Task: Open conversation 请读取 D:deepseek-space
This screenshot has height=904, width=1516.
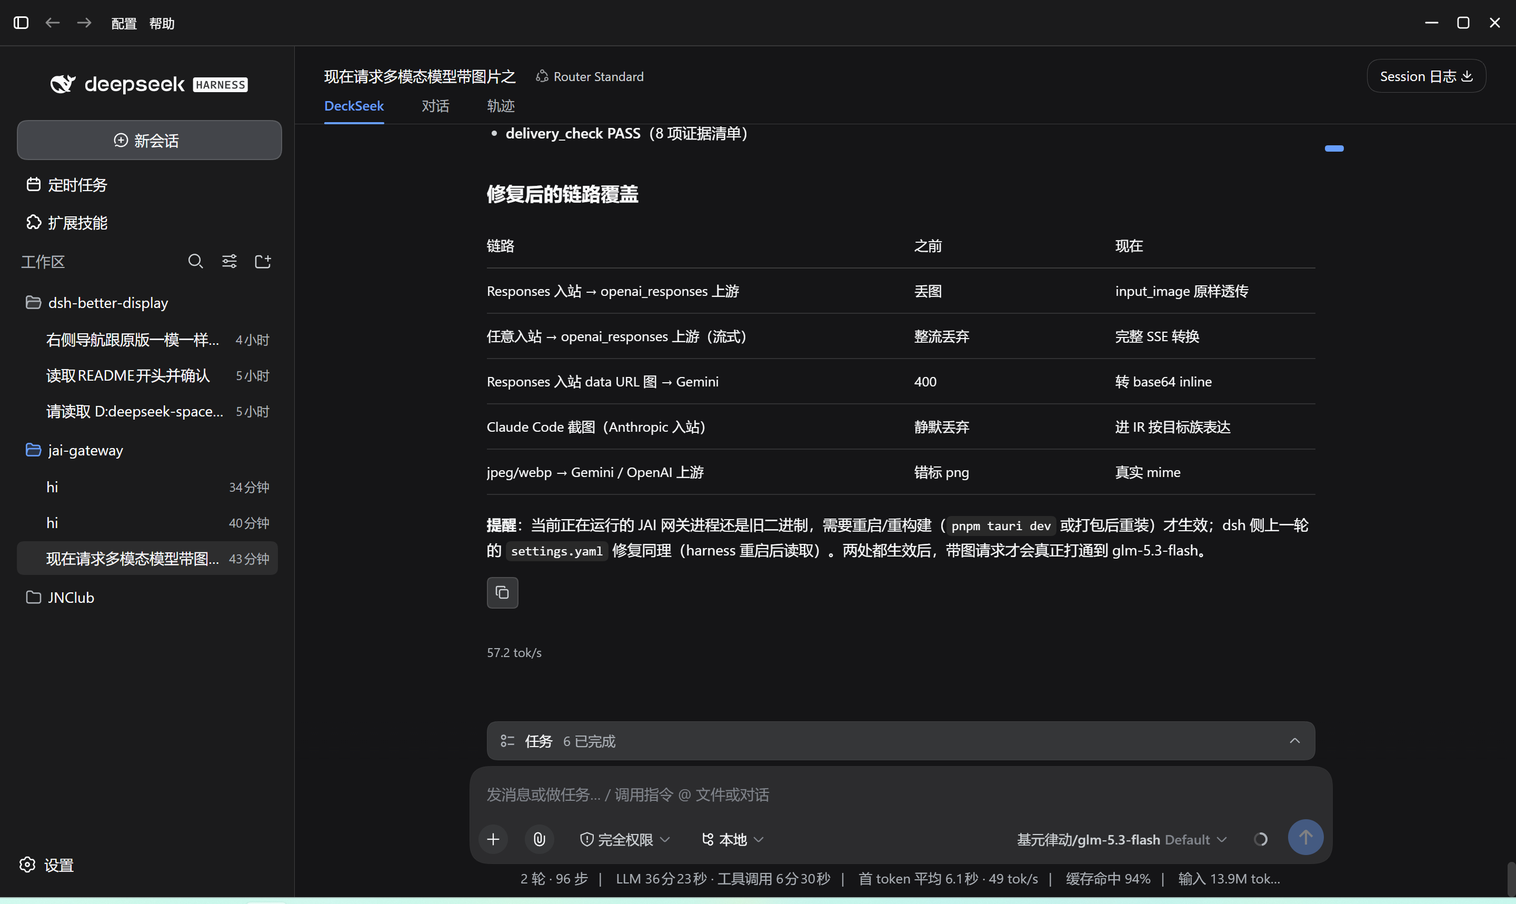Action: pos(147,411)
